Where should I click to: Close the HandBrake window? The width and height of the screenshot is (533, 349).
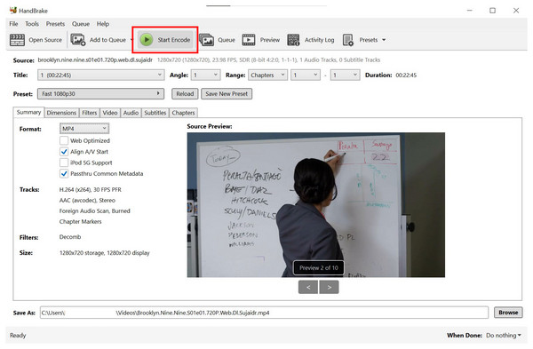click(516, 11)
